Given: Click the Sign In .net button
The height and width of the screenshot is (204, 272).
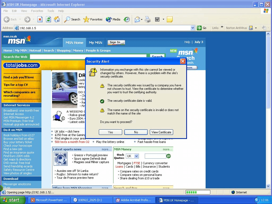Looking at the screenshot, I should tap(116, 42).
